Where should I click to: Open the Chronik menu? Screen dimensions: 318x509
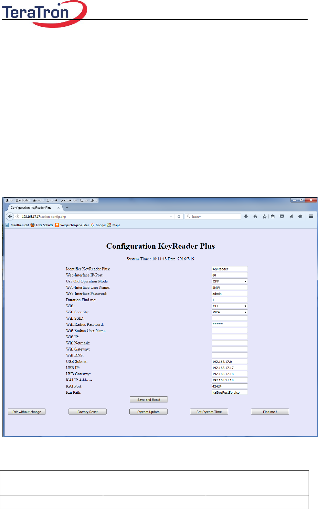click(52, 200)
